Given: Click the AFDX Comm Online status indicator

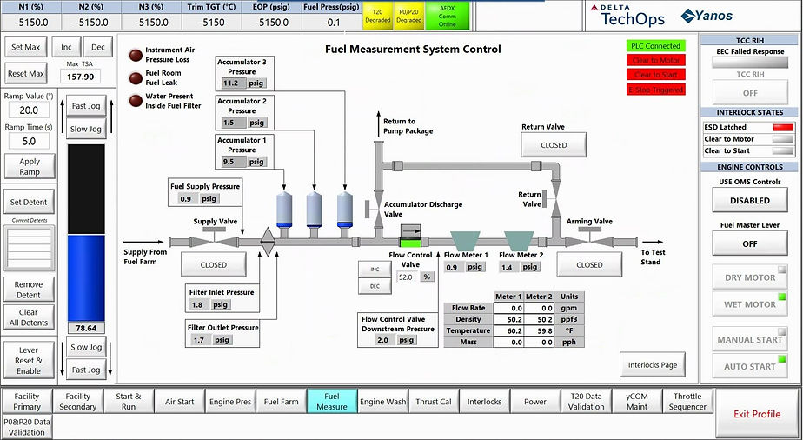Looking at the screenshot, I should click(x=447, y=16).
